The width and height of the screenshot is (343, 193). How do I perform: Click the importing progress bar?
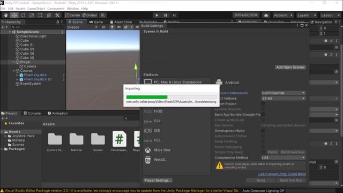[171, 97]
